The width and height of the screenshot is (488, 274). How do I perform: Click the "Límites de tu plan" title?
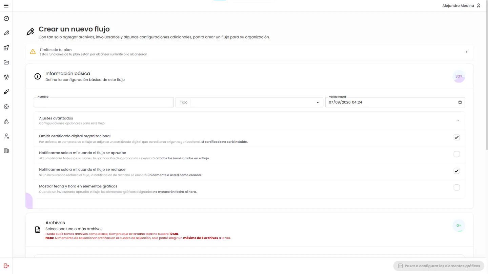pos(56,50)
